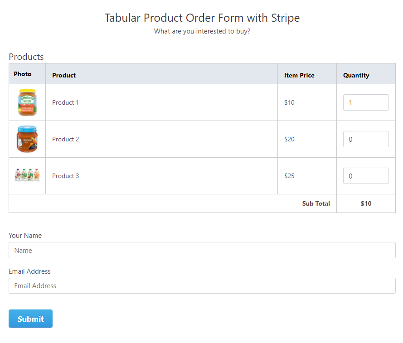Focus the Product 3 quantity field
This screenshot has width=403, height=343.
pos(366,176)
